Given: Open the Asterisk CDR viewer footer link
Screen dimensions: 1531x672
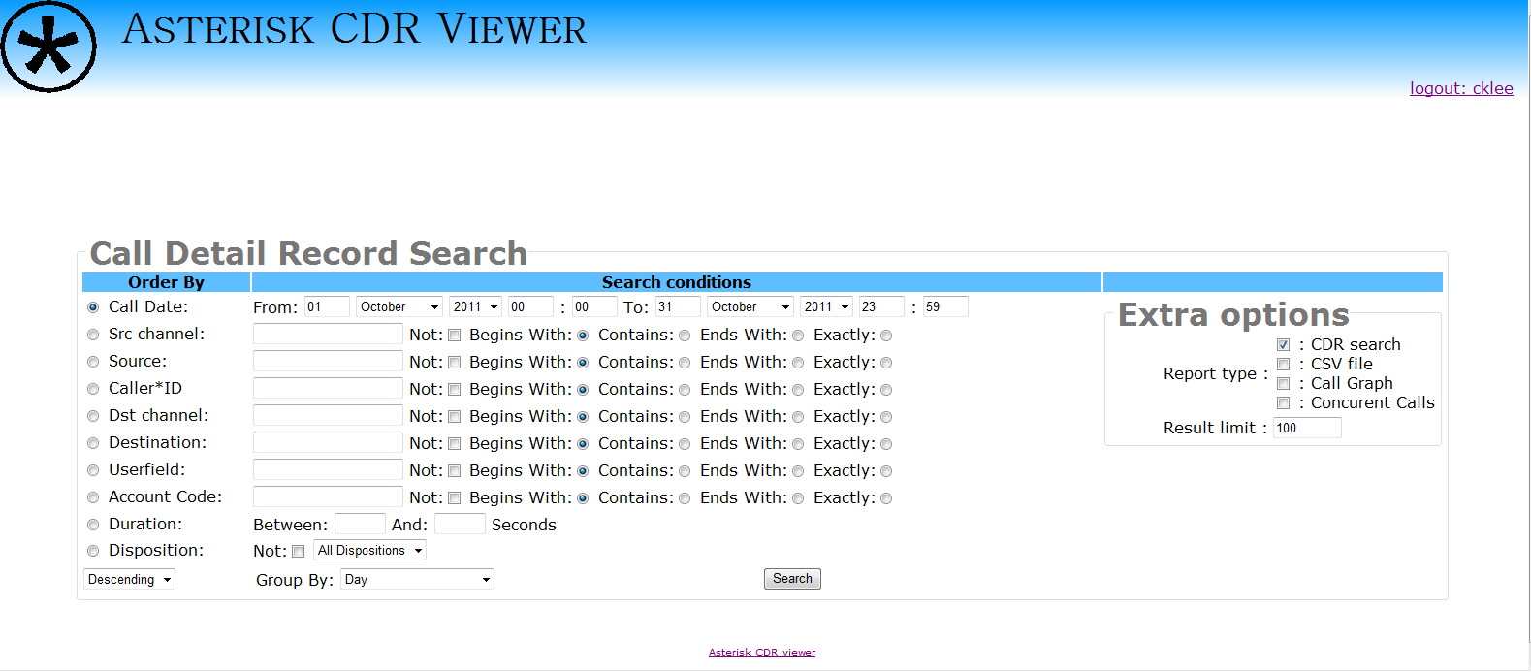Looking at the screenshot, I should 762,653.
